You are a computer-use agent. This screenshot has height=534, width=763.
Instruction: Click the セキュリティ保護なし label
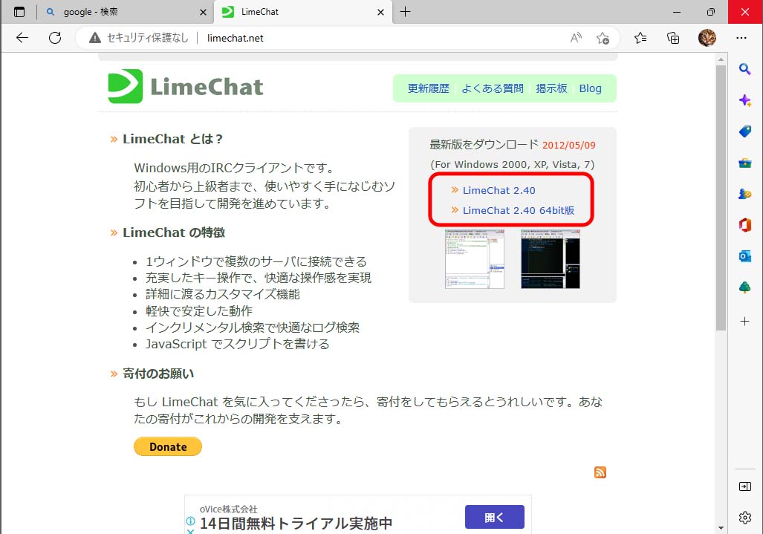(x=147, y=38)
